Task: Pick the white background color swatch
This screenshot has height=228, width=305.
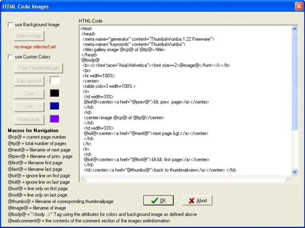Action: (55, 81)
